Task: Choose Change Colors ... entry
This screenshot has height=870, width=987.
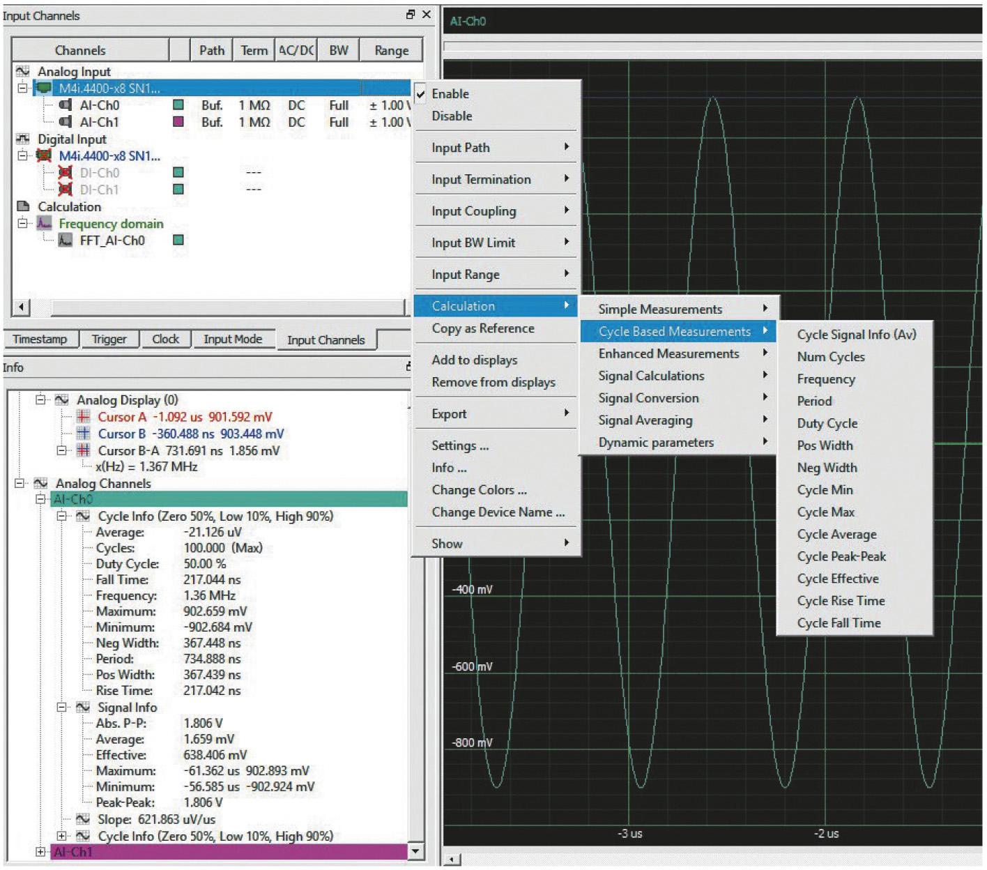Action: (496, 490)
